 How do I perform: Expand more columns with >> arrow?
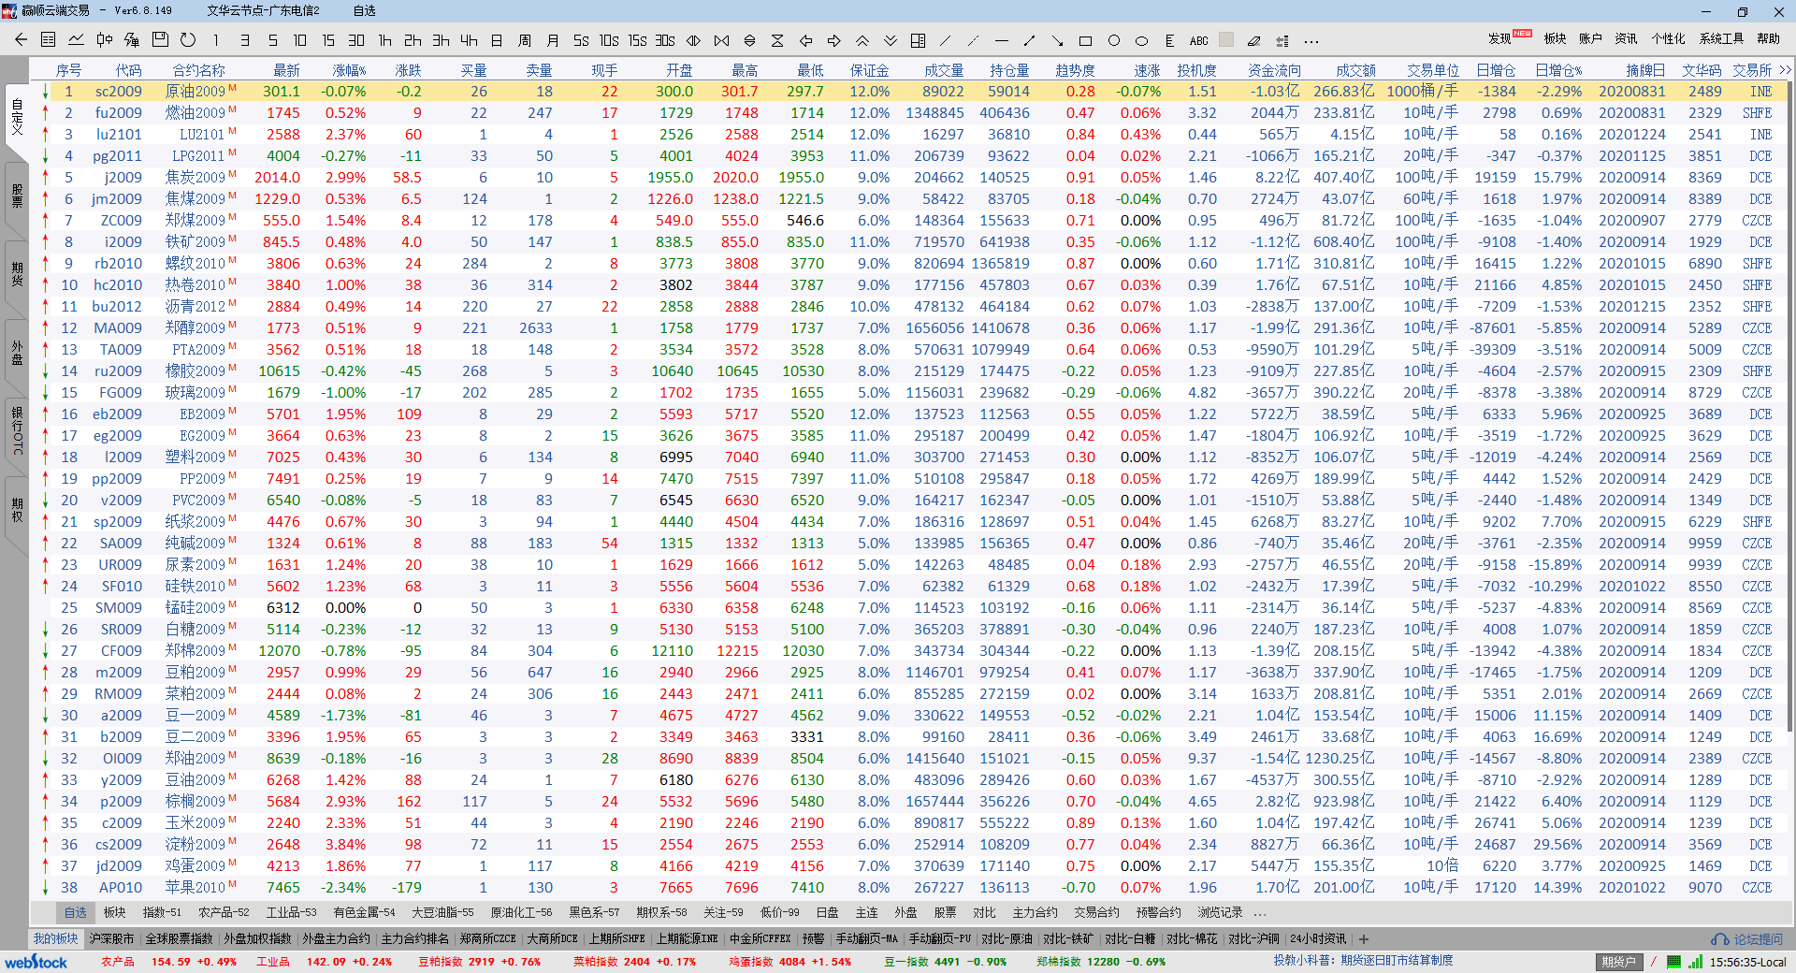pyautogui.click(x=1785, y=70)
